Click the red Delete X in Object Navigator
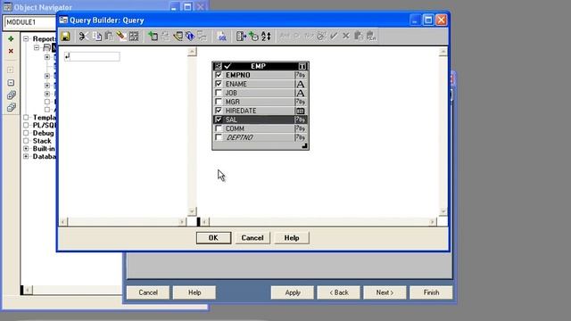Screen dimensions: 571x321 click(11, 51)
